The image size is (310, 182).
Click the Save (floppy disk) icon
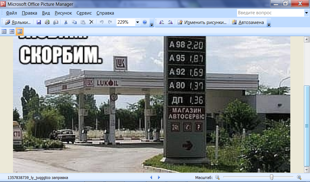[39, 22]
